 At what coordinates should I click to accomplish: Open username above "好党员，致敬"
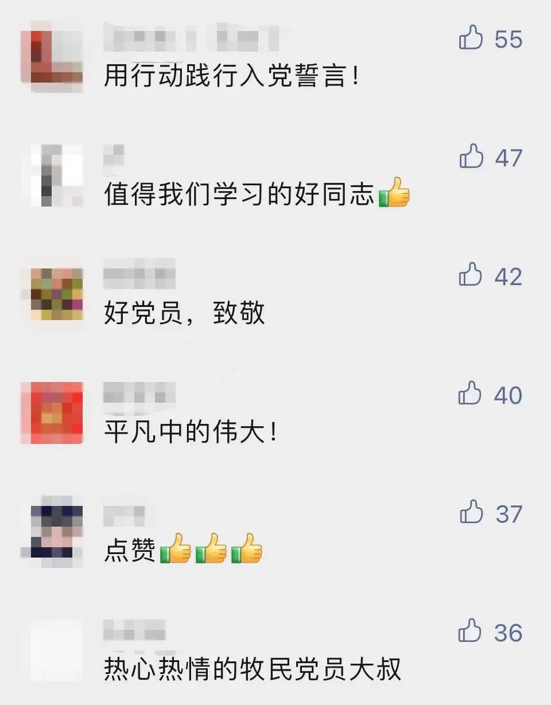pos(139,274)
